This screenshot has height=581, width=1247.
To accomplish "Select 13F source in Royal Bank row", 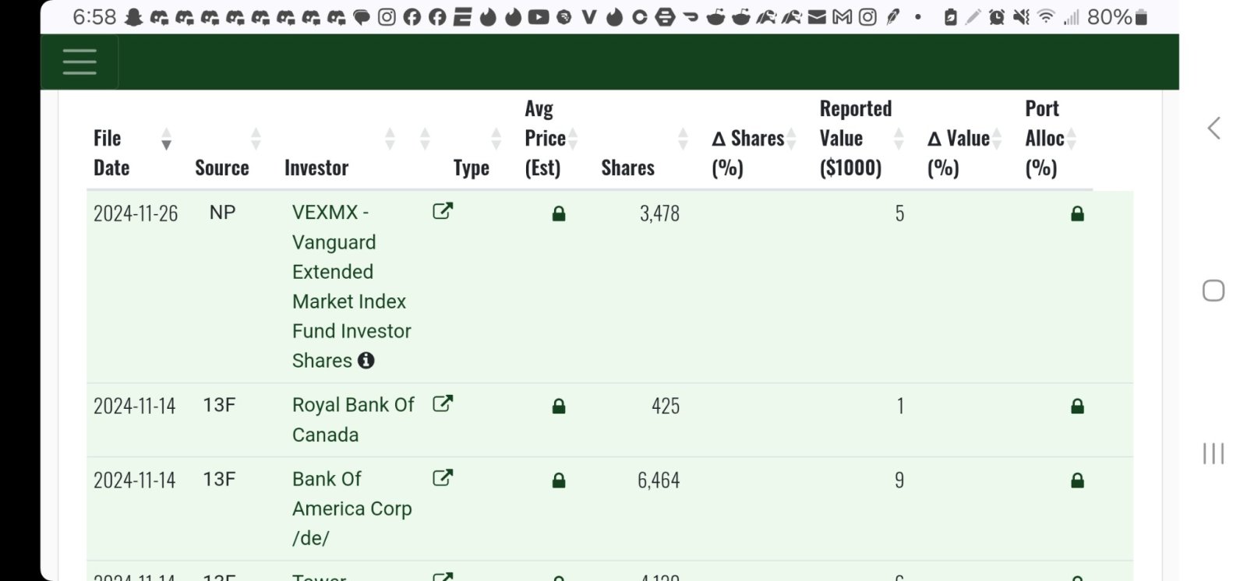I will pos(219,405).
